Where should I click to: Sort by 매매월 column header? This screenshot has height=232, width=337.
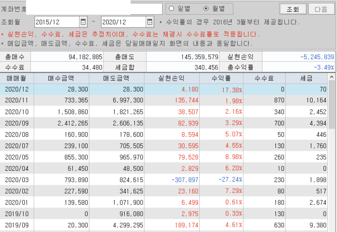[17, 78]
